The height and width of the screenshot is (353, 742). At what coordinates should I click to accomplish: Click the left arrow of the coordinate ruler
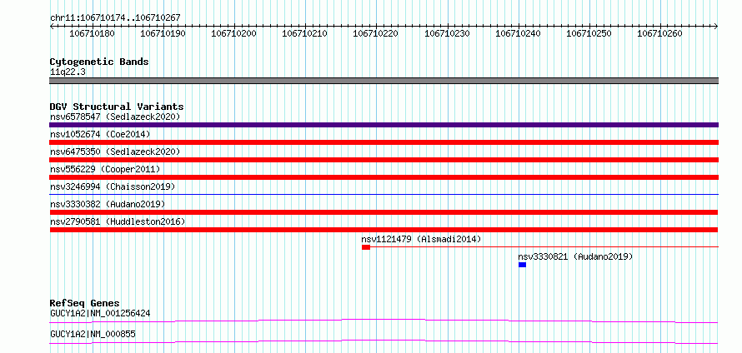(x=52, y=26)
